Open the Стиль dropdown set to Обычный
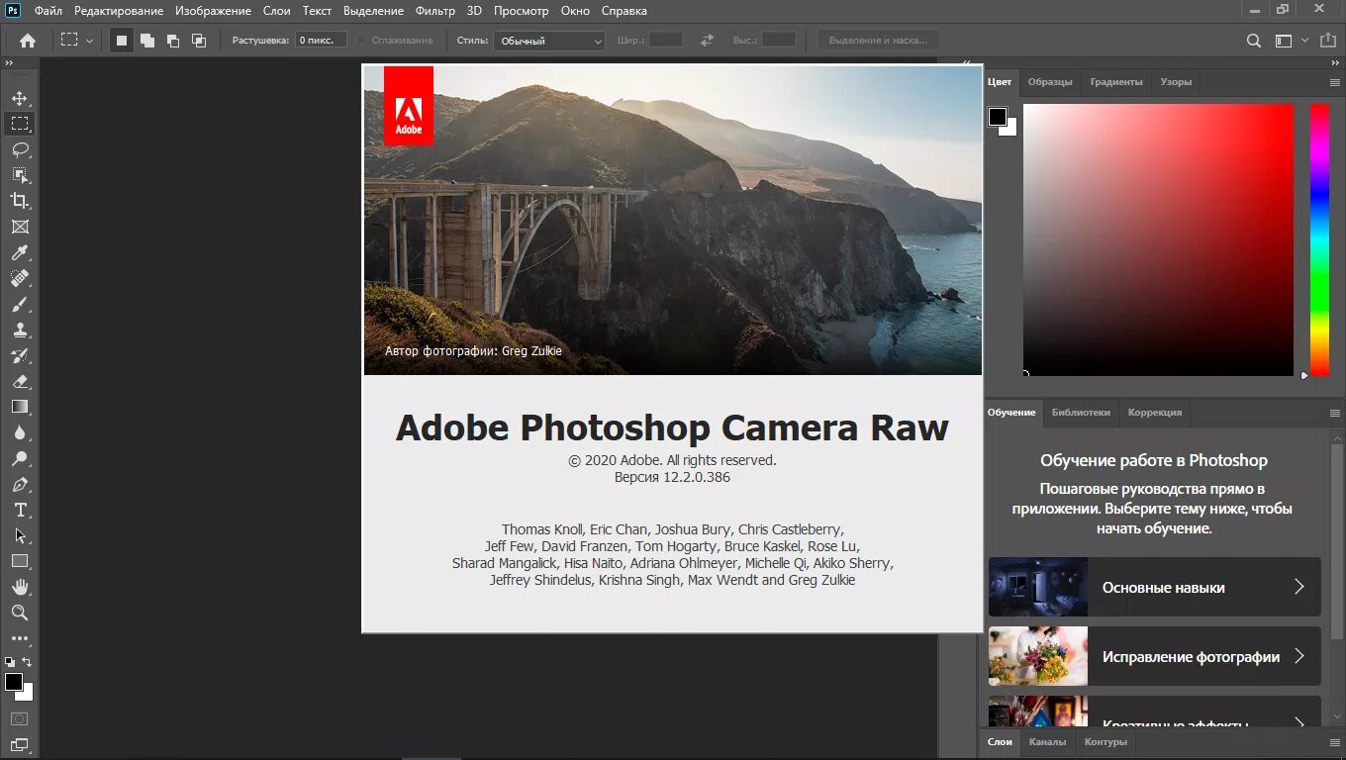 point(549,41)
